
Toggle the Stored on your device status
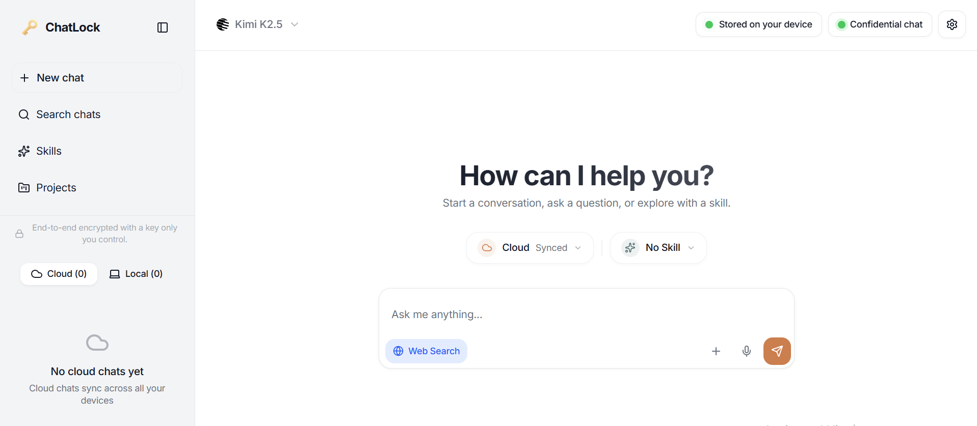pyautogui.click(x=758, y=24)
